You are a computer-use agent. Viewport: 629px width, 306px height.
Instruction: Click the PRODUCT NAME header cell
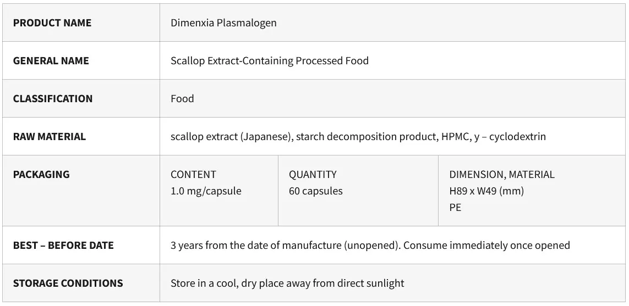point(52,23)
